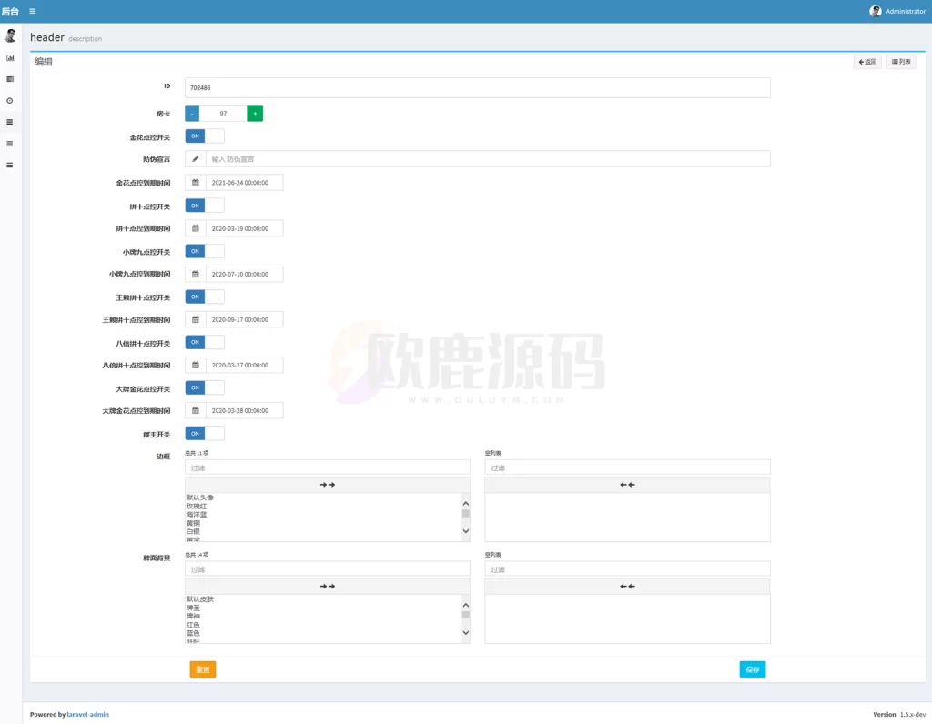Screen dimensions: 932x724
Task: Click the left-arrow transfer button under 牌面背景
Action: 626,586
